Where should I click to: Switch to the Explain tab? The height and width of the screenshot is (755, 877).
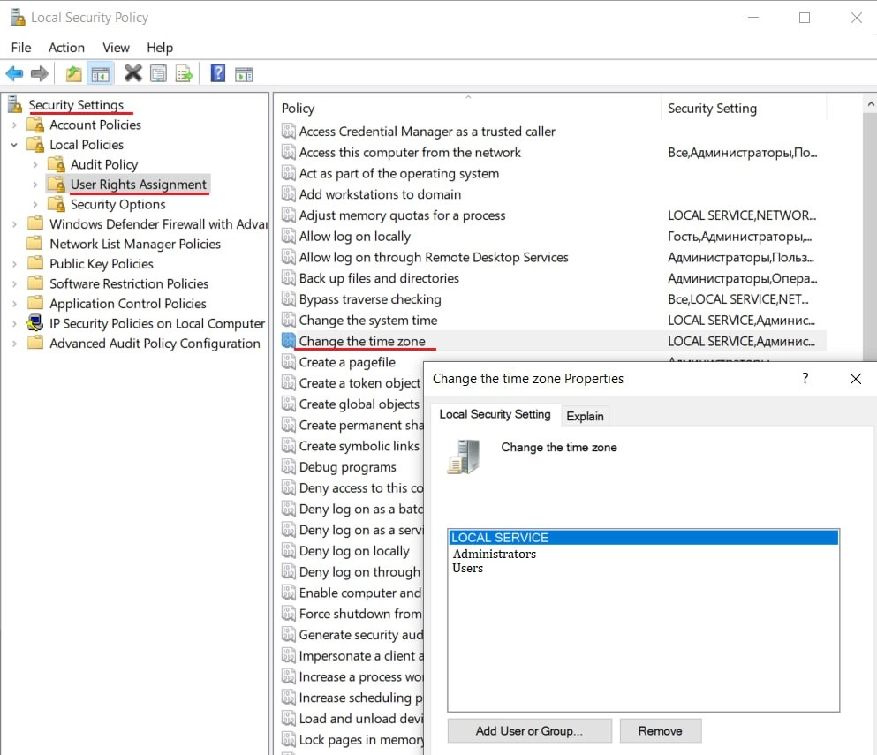click(585, 416)
